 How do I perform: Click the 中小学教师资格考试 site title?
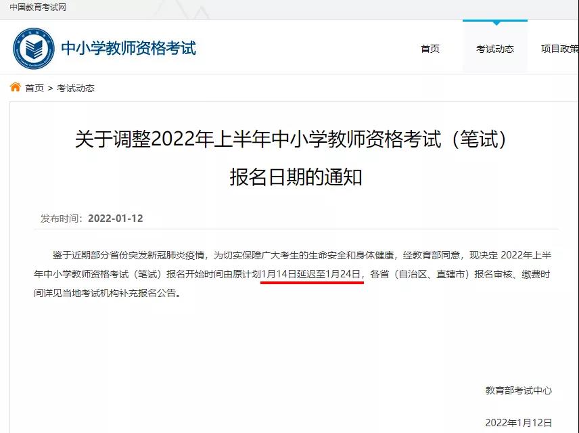[129, 49]
